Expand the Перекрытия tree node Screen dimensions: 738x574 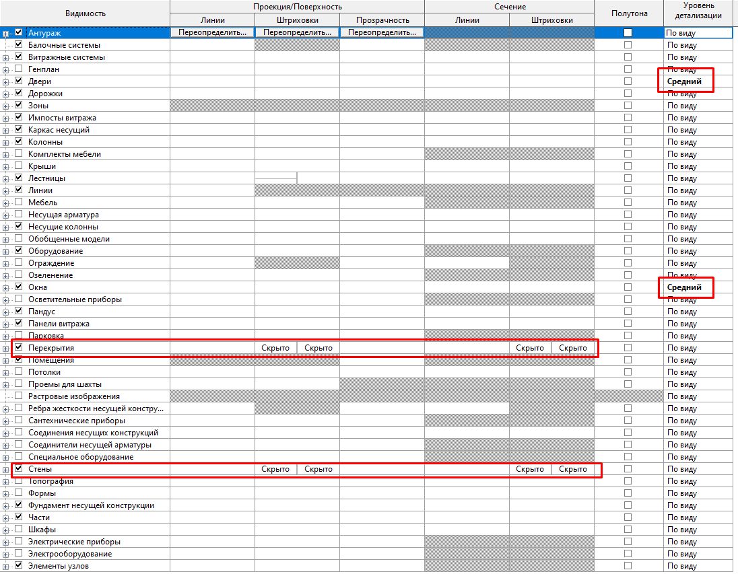tap(6, 348)
